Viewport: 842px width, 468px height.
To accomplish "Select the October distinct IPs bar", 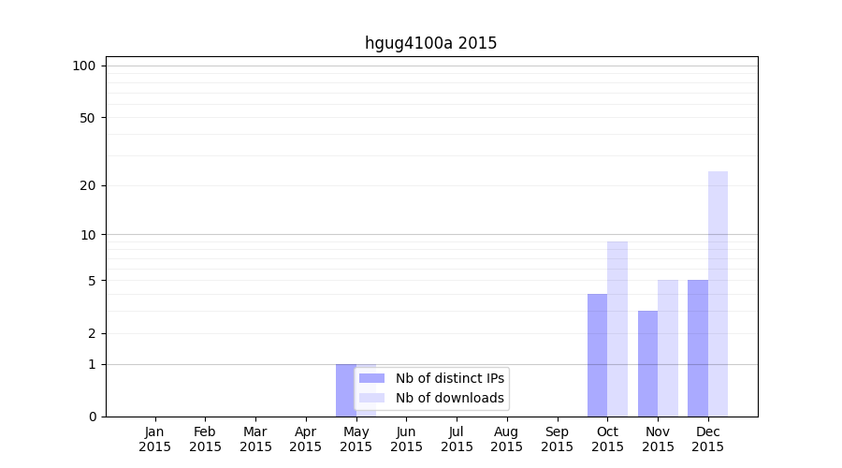I will point(597,355).
